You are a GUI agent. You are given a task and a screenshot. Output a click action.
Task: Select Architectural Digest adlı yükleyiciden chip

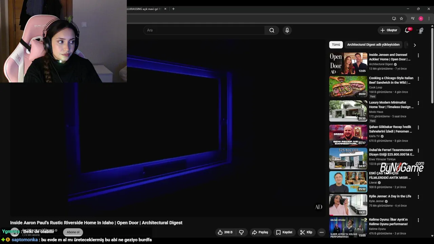click(373, 44)
